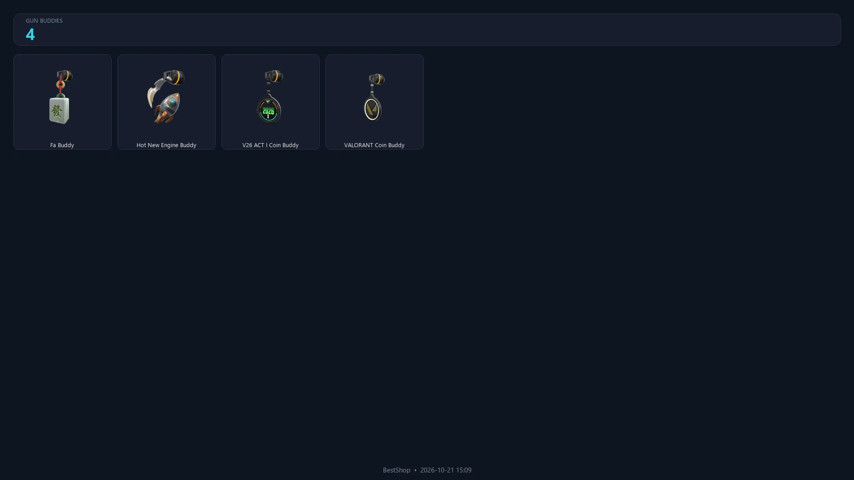
Task: Click the 'Fa Buddy' label
Action: click(x=62, y=145)
